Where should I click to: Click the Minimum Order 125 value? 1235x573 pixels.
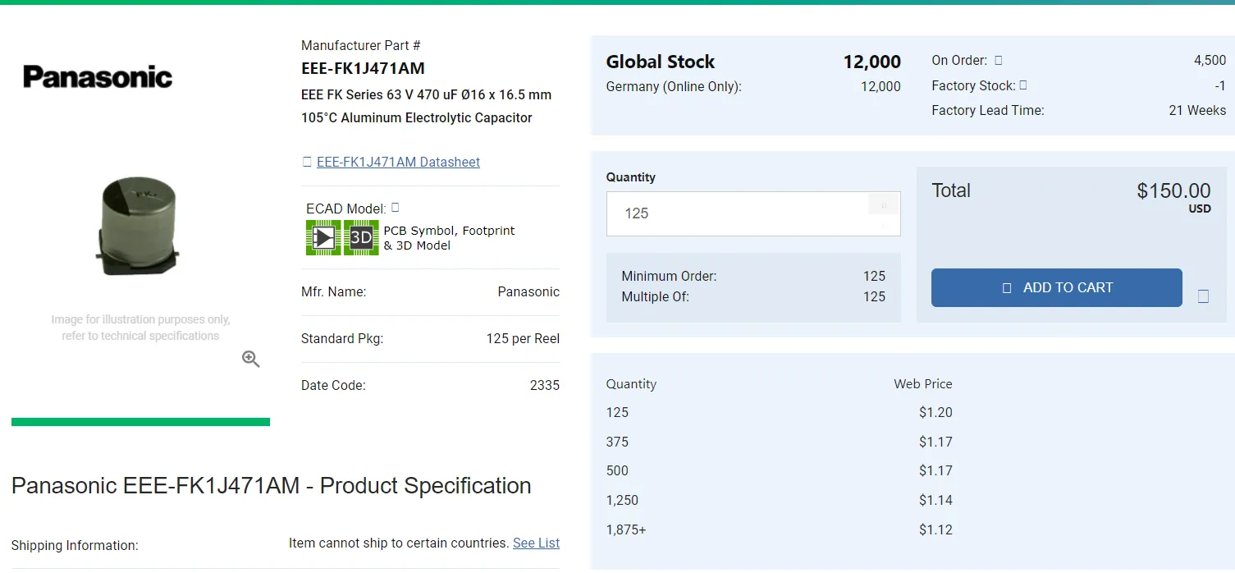[x=874, y=276]
